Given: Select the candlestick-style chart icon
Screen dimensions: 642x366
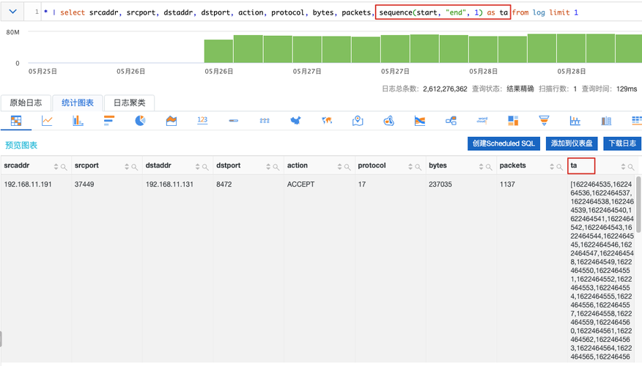Looking at the screenshot, I should point(575,121).
